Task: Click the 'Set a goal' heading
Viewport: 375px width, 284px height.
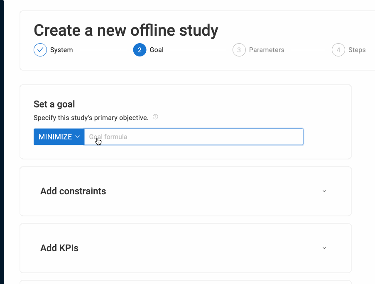Action: 54,104
